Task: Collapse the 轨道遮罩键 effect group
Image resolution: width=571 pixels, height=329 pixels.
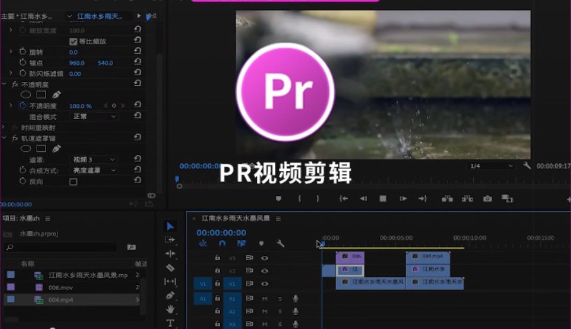Action: pos(4,138)
